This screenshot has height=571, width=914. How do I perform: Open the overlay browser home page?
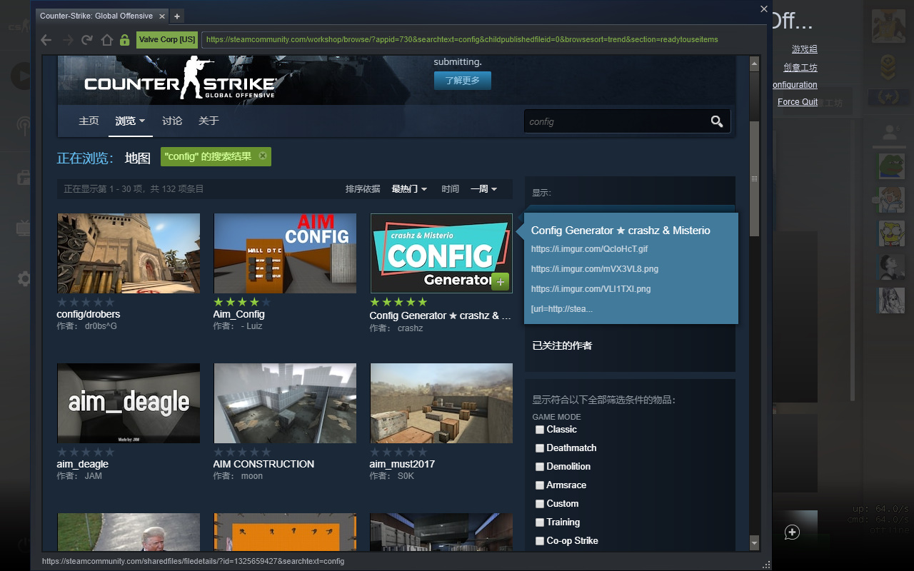tap(106, 40)
